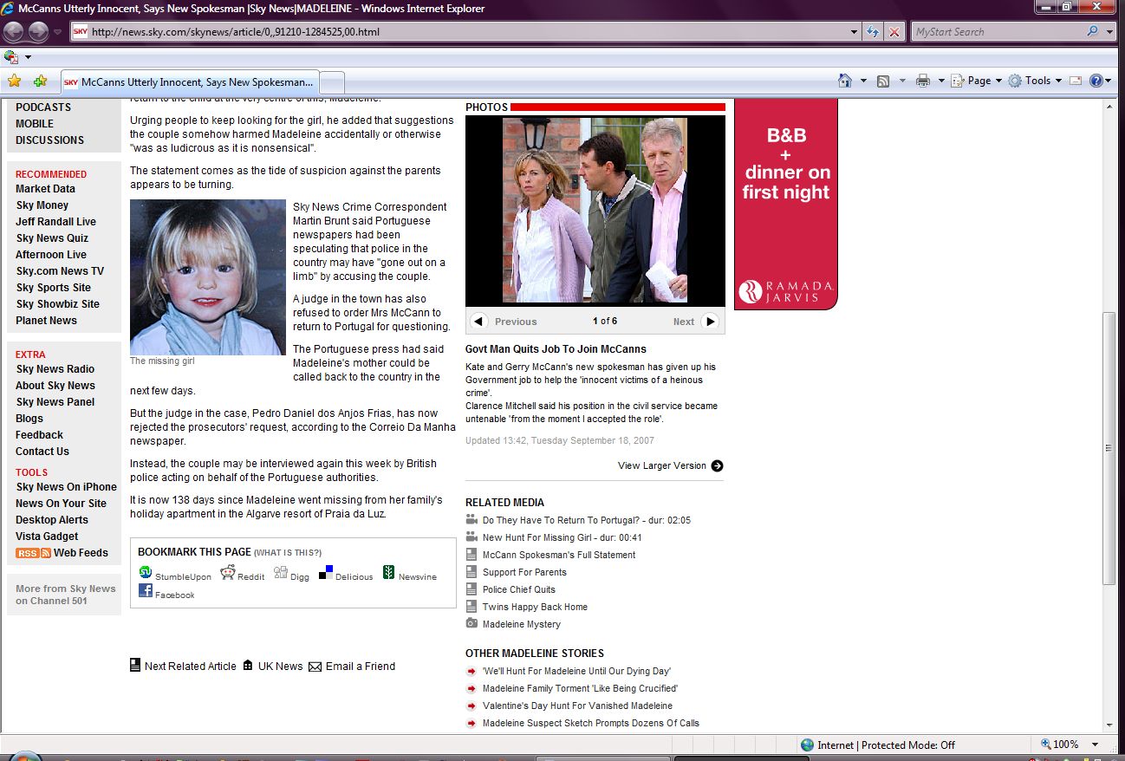Click the red Stop loading icon

894,32
